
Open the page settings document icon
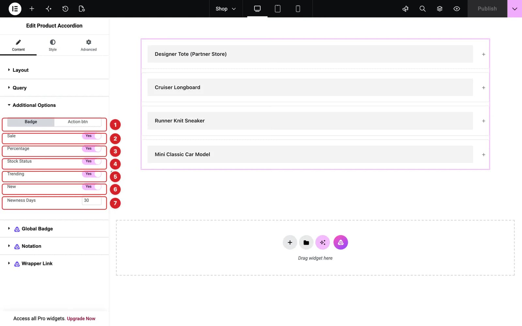pos(82,9)
